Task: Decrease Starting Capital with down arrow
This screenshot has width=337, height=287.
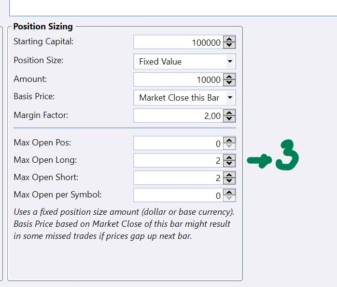Action: point(230,45)
